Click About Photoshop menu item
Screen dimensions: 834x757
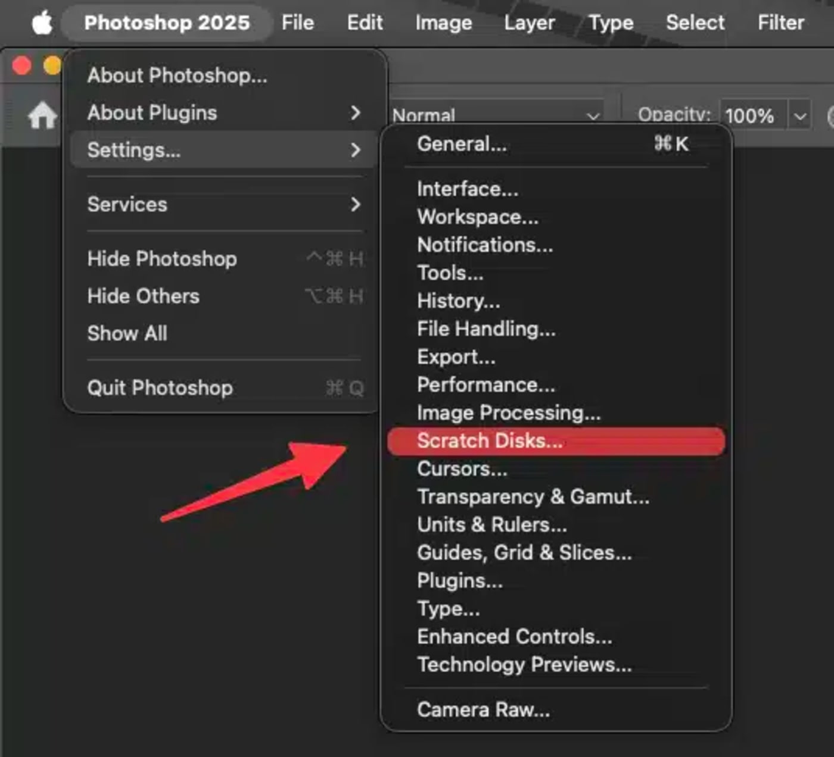(x=177, y=76)
